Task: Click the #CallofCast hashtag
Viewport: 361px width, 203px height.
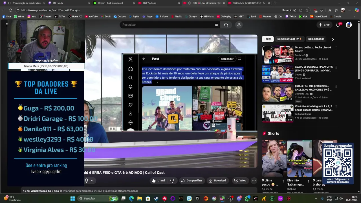Action: click(x=110, y=191)
